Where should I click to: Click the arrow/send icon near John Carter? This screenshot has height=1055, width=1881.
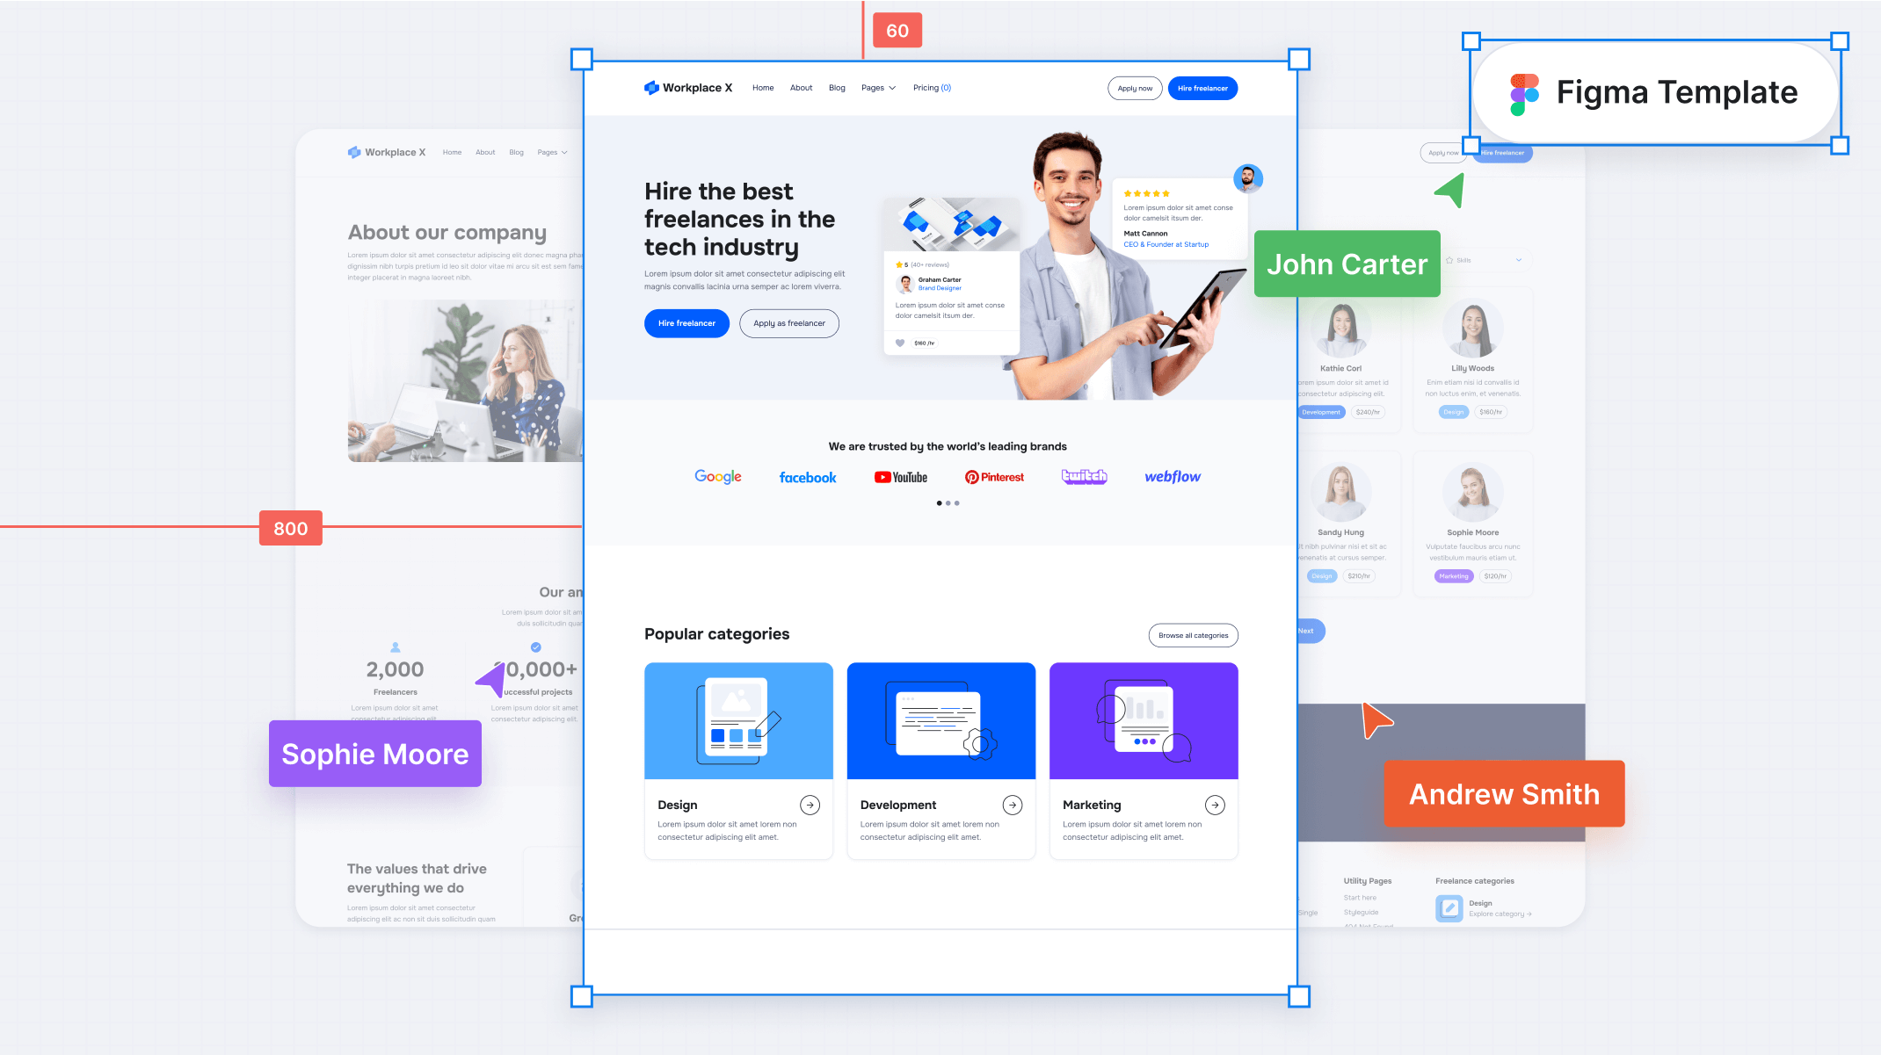click(1449, 191)
